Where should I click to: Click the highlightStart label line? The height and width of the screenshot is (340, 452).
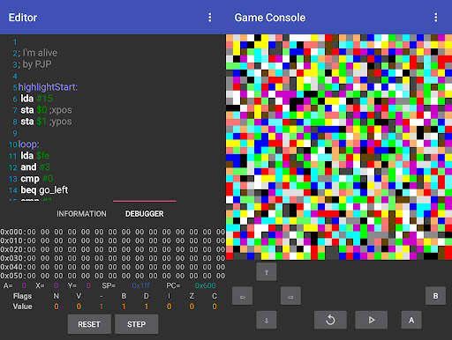coord(48,87)
